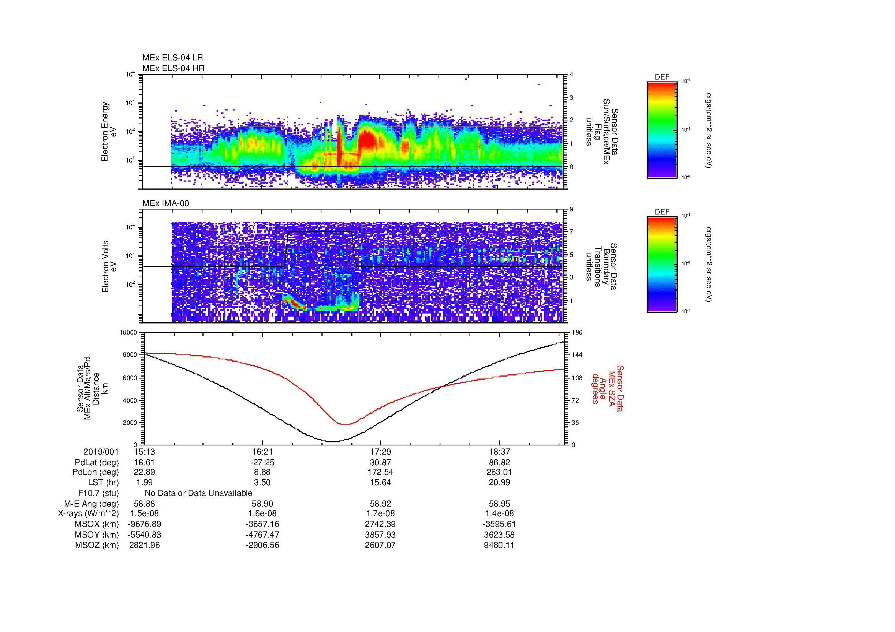Click the 'X-rays (W/m**2)' row label
Screen dimensions: 895x632
click(88, 514)
